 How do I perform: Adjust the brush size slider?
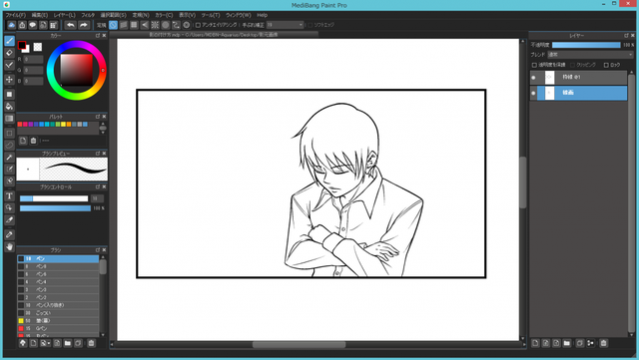point(54,198)
